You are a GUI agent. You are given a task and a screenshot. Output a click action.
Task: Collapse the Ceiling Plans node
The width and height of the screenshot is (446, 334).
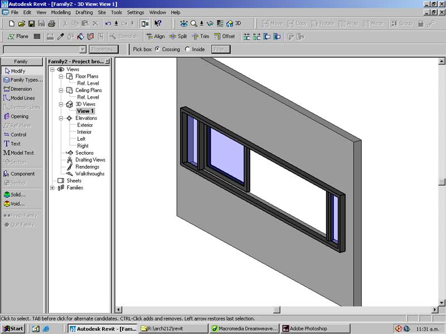point(61,90)
